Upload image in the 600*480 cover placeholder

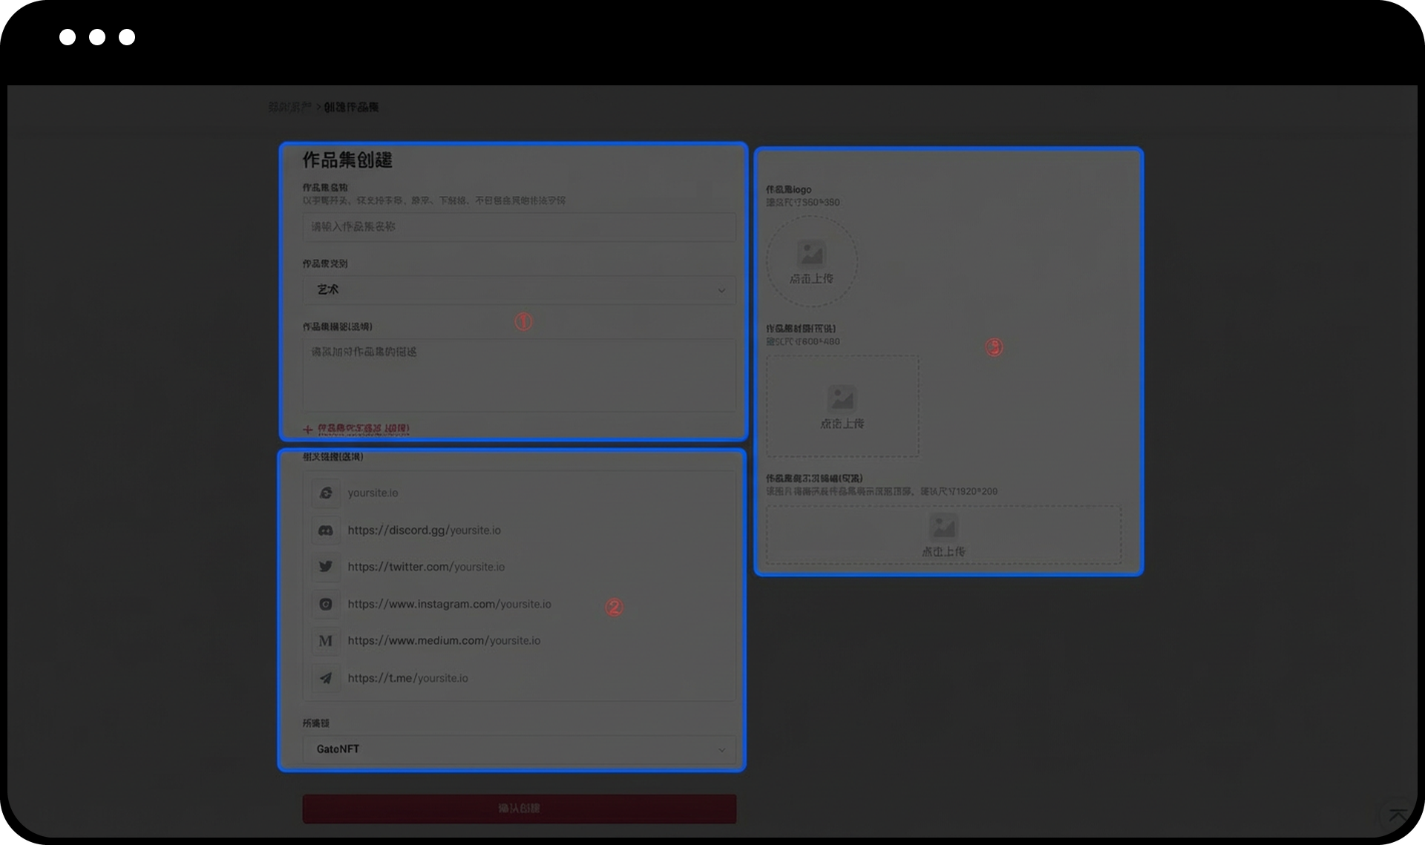[x=842, y=406]
